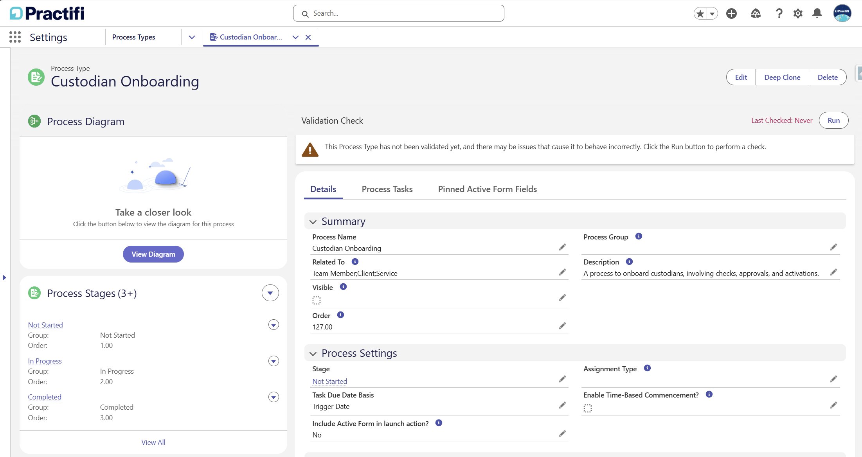Click the View Diagram button
Image resolution: width=862 pixels, height=457 pixels.
pos(153,254)
